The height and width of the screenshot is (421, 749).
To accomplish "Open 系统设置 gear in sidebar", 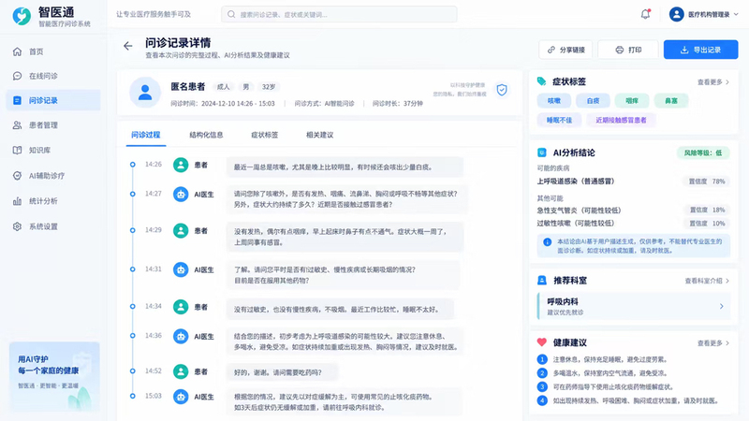I will (17, 226).
